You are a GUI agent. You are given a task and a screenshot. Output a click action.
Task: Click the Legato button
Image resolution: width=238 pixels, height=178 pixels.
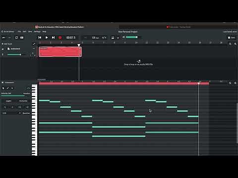tap(8, 101)
